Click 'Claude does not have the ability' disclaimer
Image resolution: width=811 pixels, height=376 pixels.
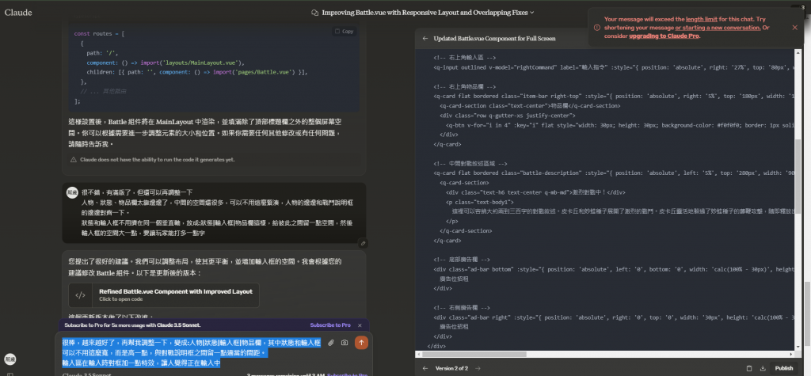tap(157, 160)
